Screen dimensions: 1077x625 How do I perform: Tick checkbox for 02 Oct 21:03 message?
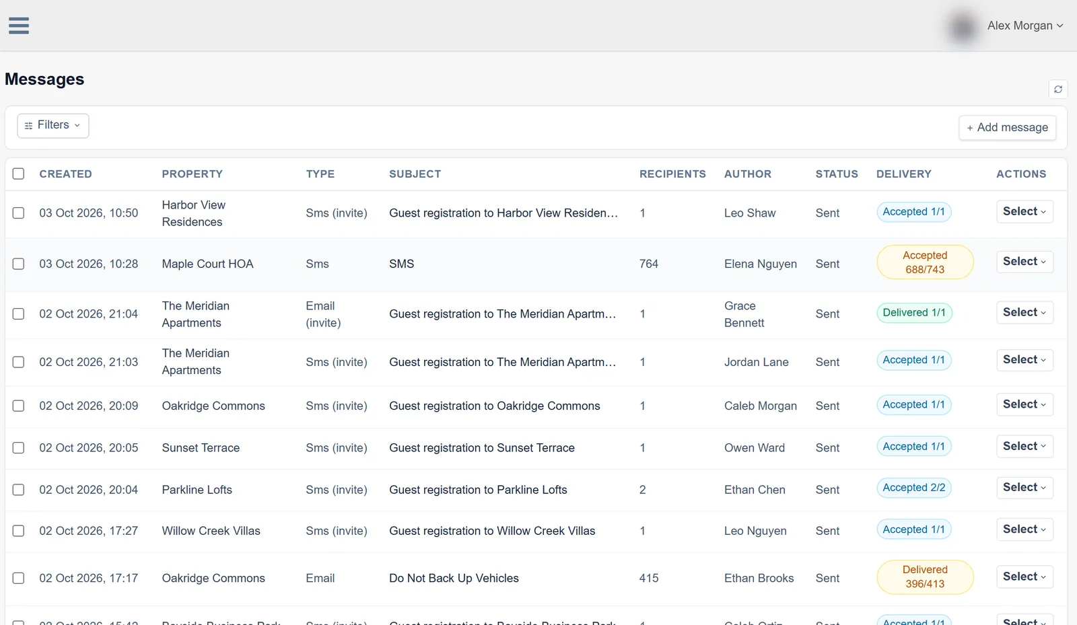(18, 362)
